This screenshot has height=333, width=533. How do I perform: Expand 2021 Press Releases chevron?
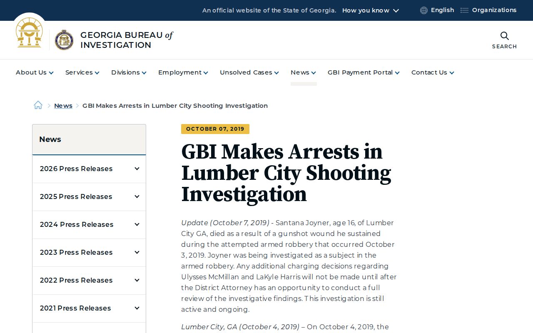coord(137,308)
